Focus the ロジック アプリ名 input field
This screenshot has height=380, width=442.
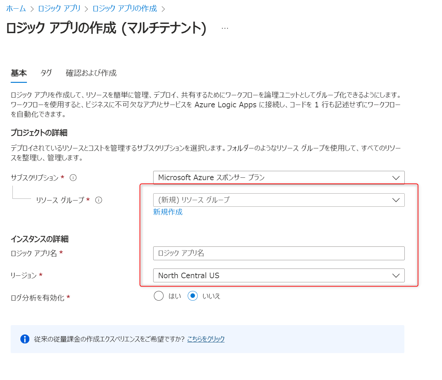(x=279, y=253)
